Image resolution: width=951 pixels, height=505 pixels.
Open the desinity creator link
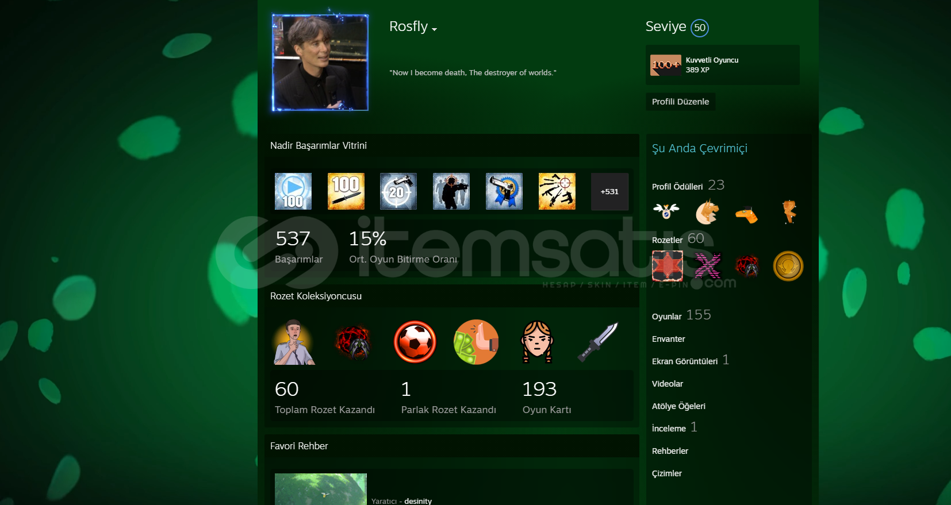coord(418,501)
